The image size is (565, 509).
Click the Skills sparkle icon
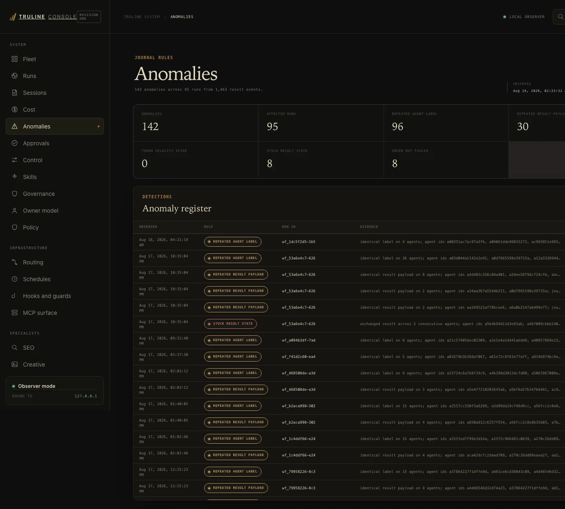[15, 177]
